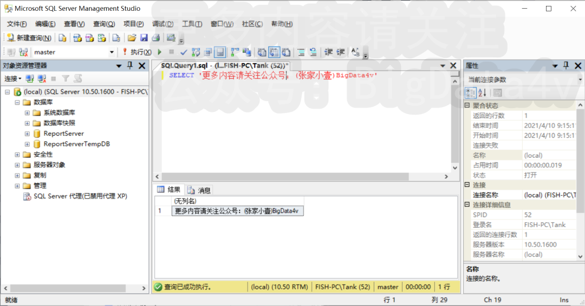Open the 文件(F) menu

tap(17, 24)
